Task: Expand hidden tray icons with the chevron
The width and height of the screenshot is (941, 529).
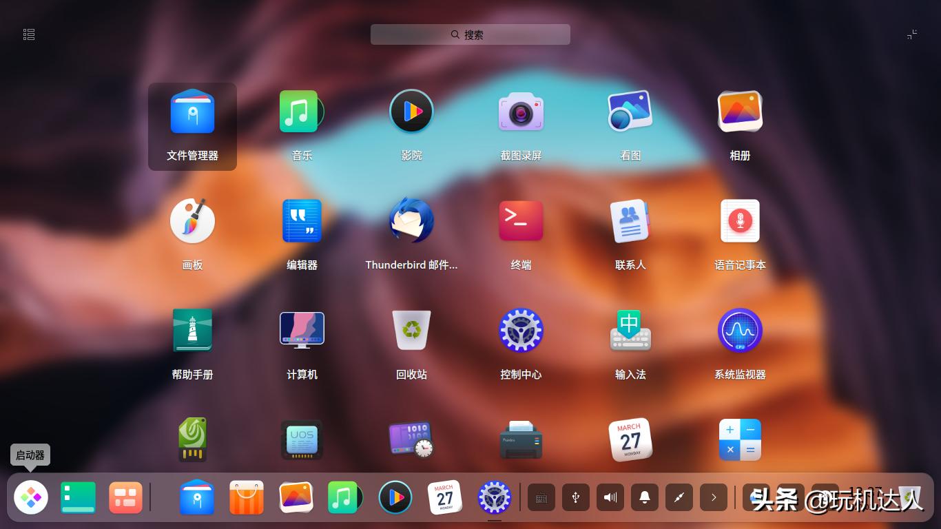Action: pos(714,497)
